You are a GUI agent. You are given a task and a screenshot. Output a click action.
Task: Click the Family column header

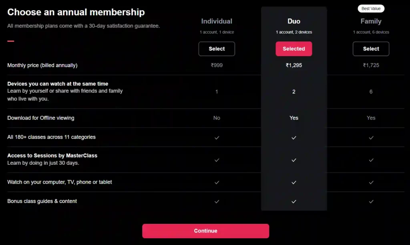371,21
